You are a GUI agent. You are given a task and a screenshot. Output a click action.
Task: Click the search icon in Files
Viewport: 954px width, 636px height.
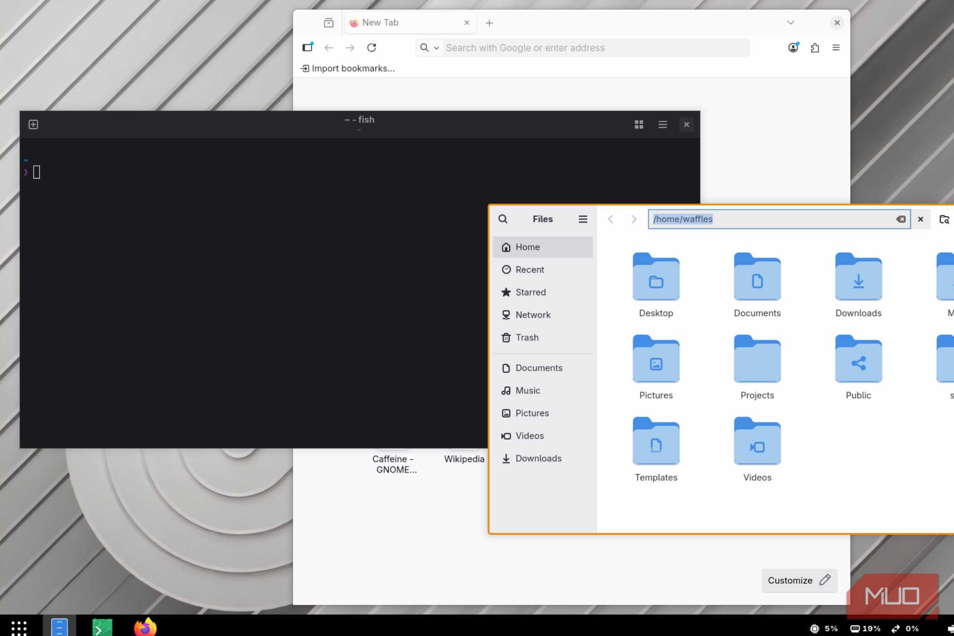point(503,219)
